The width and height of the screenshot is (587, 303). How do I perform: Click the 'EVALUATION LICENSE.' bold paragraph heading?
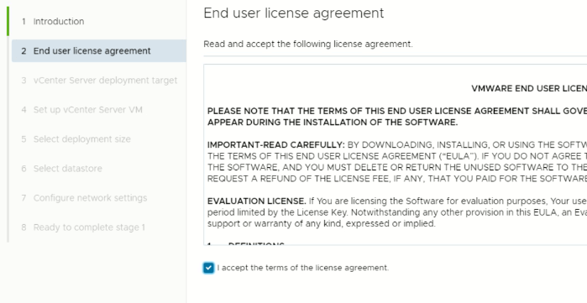point(257,201)
